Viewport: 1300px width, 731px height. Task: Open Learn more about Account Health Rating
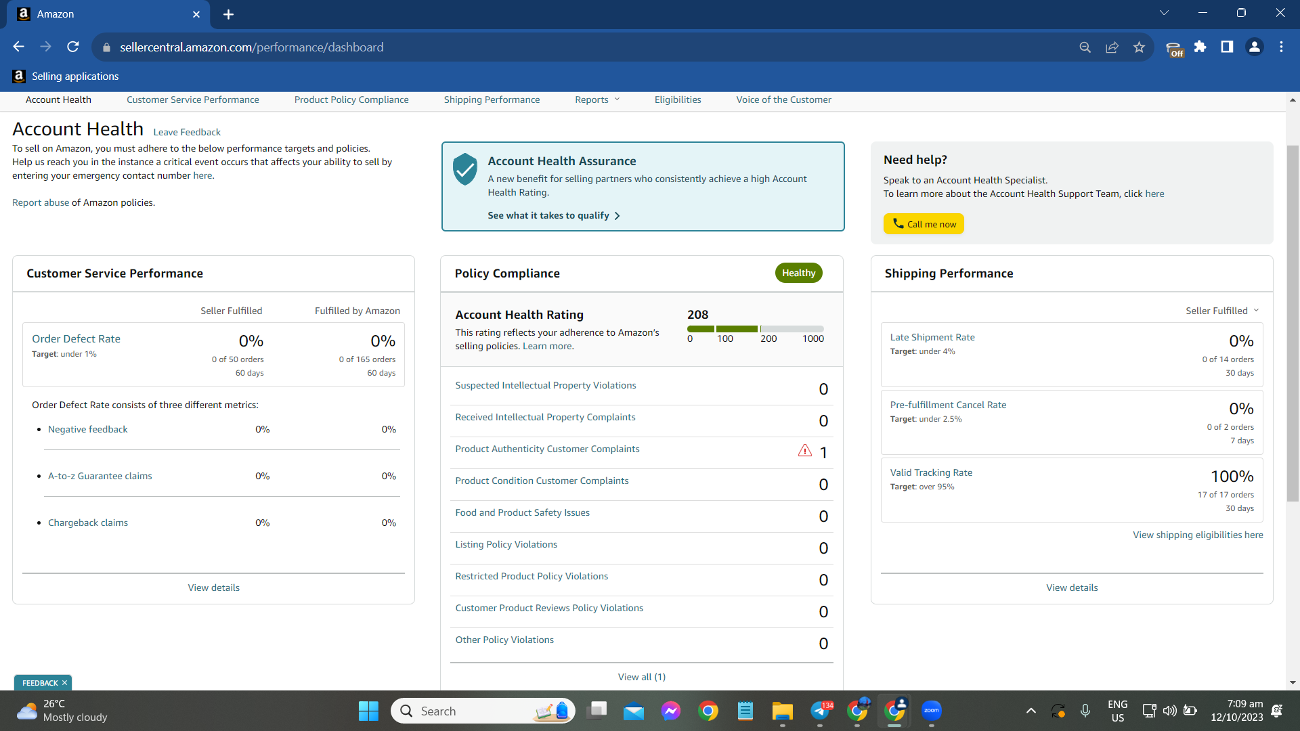coord(547,346)
